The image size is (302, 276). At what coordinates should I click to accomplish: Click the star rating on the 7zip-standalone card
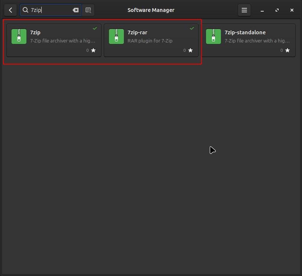coord(287,50)
